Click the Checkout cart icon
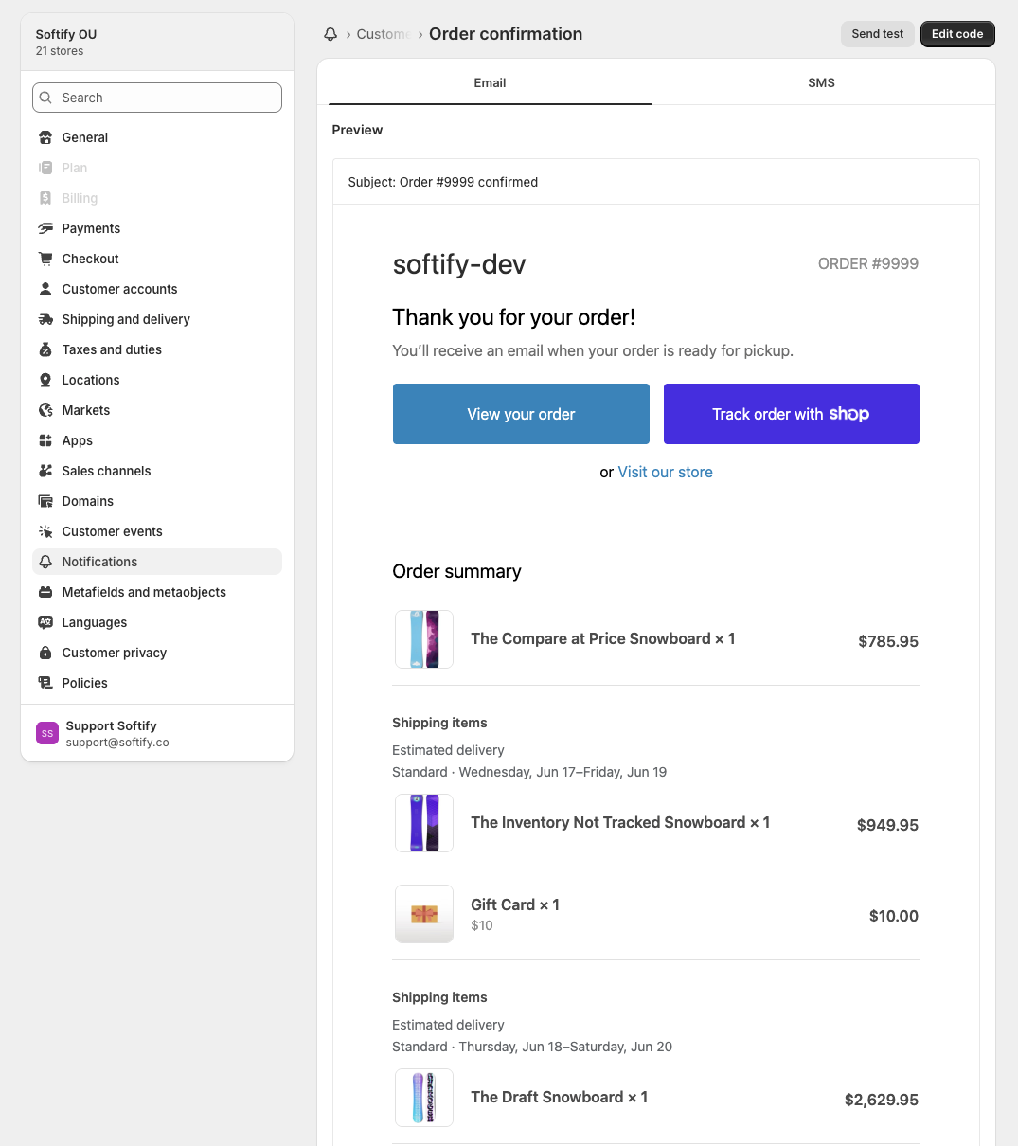This screenshot has width=1018, height=1146. click(x=45, y=259)
